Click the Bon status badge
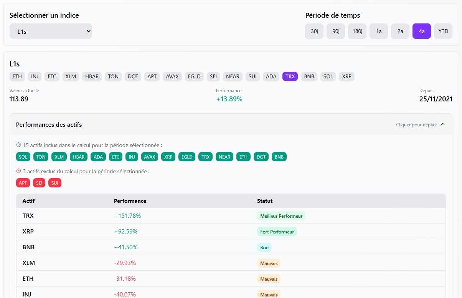 pos(264,247)
